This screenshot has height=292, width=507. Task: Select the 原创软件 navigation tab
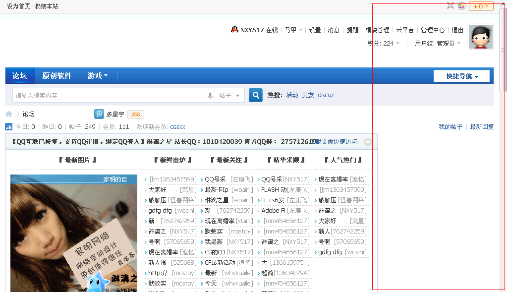coord(57,76)
